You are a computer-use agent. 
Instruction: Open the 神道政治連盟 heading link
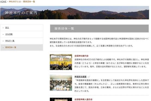81,77
